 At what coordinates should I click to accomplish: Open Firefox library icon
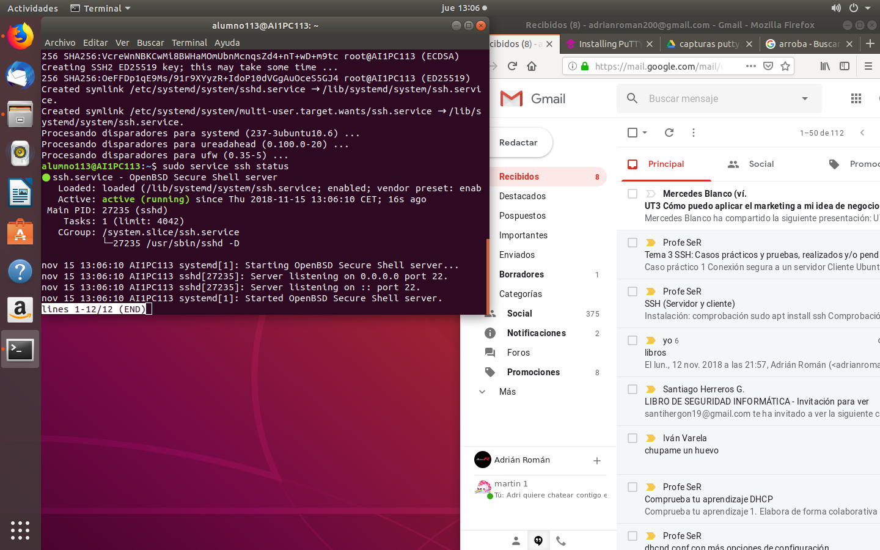pyautogui.click(x=825, y=66)
